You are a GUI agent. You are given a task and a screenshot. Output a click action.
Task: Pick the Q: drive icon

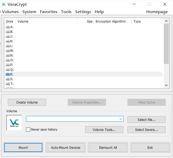(x=8, y=70)
